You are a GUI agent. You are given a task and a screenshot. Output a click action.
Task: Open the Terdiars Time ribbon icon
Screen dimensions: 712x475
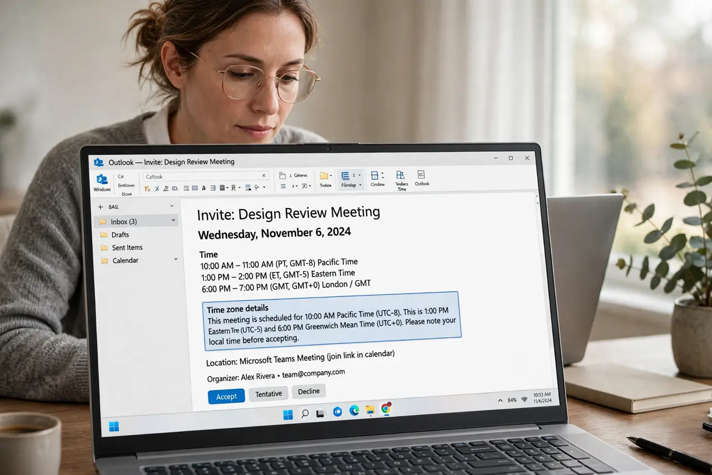tap(400, 175)
